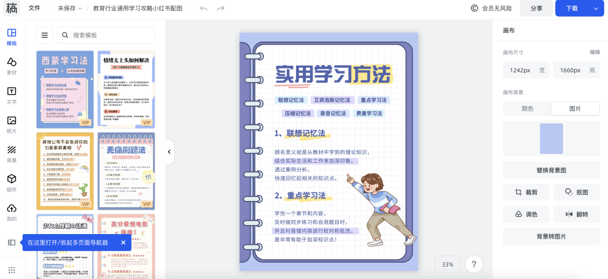
Task: Toggle the multi-page navigator icon
Action: click(12, 243)
